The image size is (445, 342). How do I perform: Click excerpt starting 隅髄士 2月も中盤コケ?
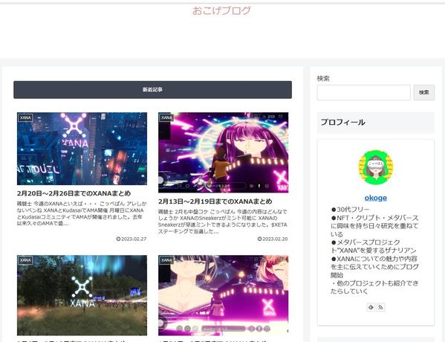[x=223, y=222]
